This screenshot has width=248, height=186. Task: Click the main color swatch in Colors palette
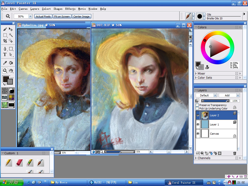(x=198, y=64)
